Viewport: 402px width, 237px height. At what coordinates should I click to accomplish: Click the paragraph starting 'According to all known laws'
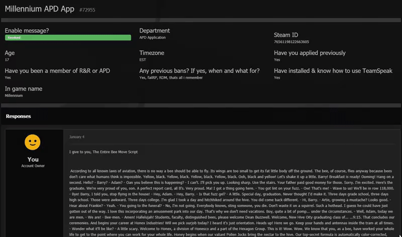(232, 203)
